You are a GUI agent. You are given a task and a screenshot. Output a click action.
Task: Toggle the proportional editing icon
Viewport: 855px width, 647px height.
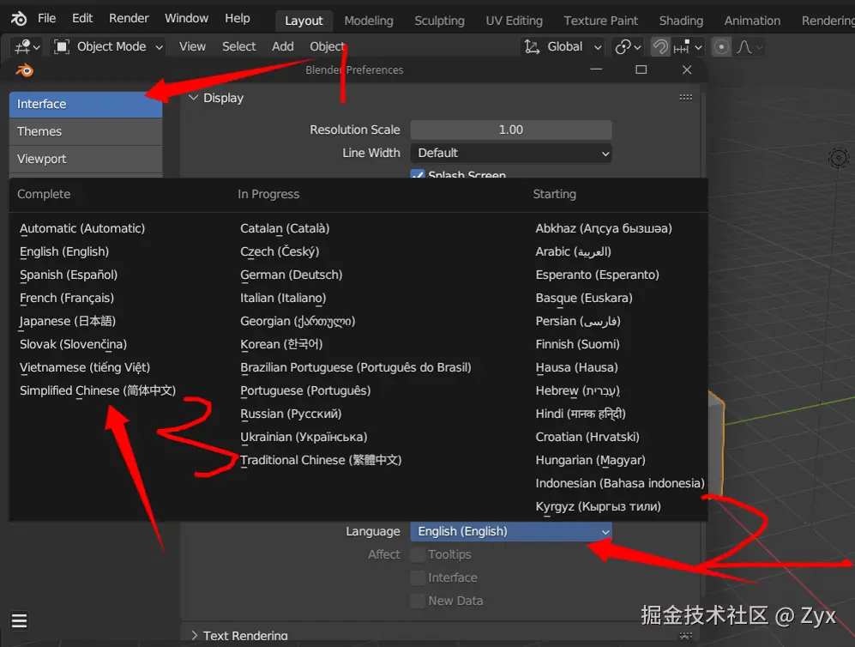coord(721,47)
